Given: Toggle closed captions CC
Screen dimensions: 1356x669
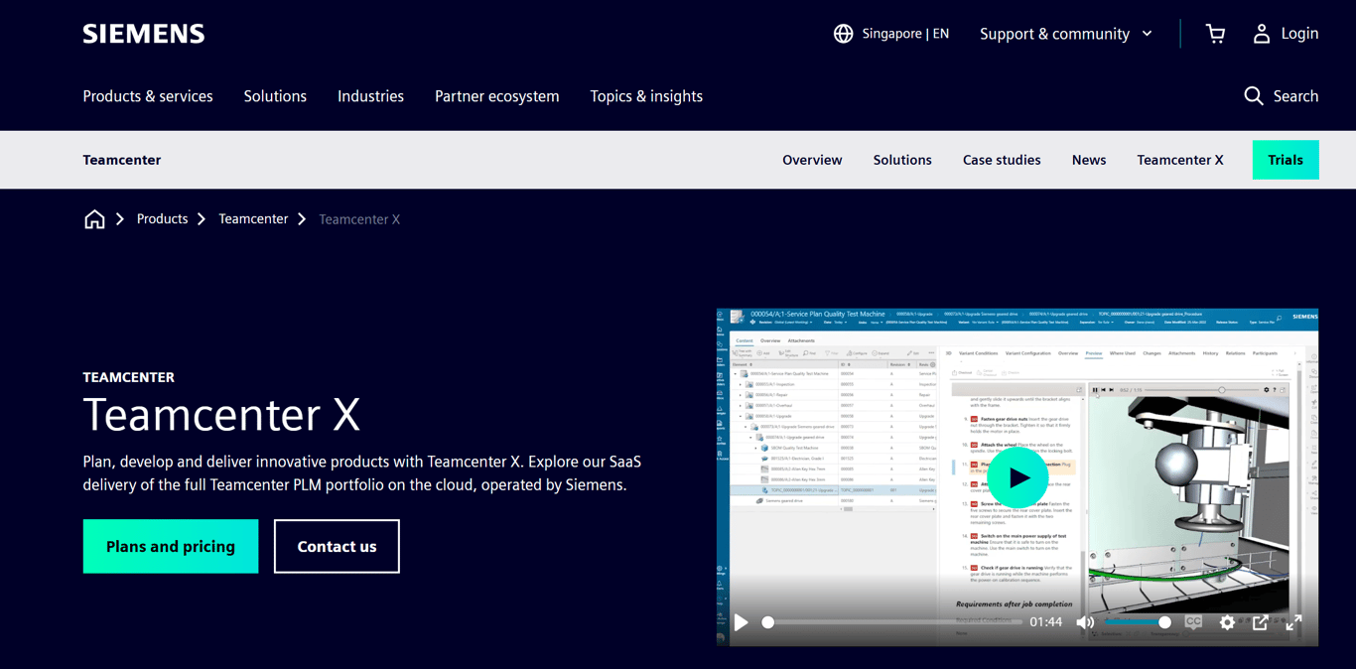Looking at the screenshot, I should pyautogui.click(x=1193, y=622).
